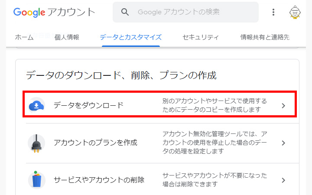Viewport: 312px width, 195px height.
Task: Click the アカウント無効化管理ツール description text
Action: 214,143
